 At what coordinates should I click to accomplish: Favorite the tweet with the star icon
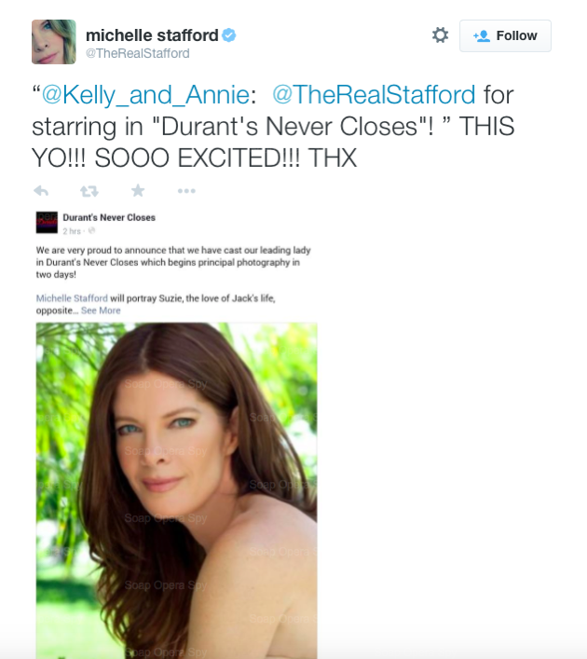click(138, 191)
